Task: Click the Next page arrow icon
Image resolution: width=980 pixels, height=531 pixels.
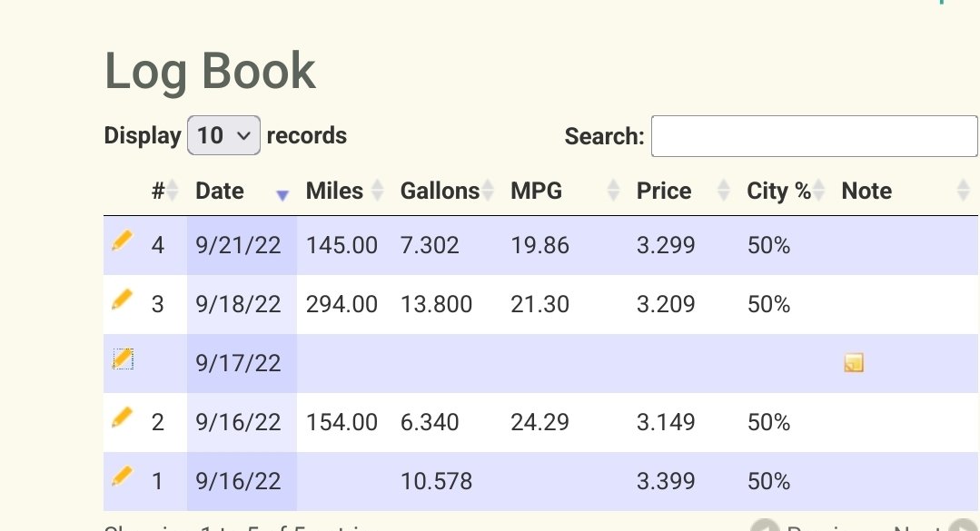Action: coord(963,526)
